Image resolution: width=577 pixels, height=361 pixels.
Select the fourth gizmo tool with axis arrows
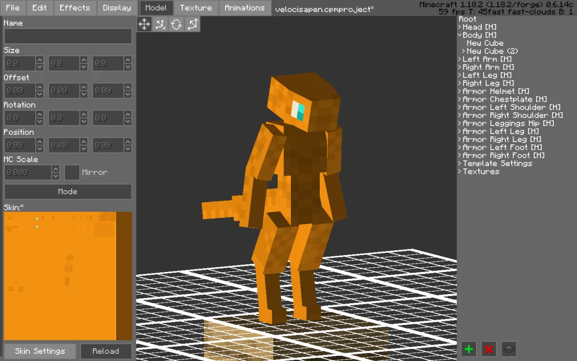click(x=192, y=24)
